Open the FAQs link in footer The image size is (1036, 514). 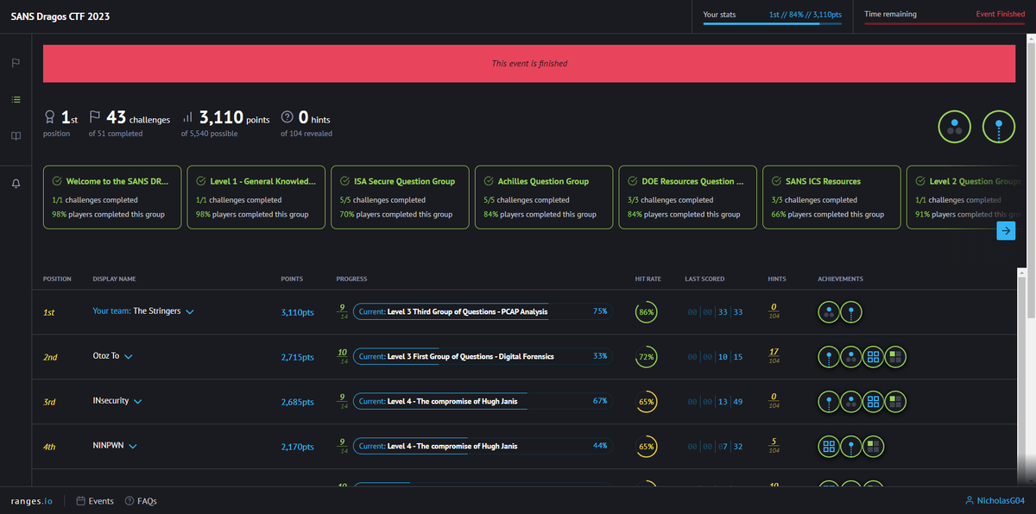click(x=141, y=501)
